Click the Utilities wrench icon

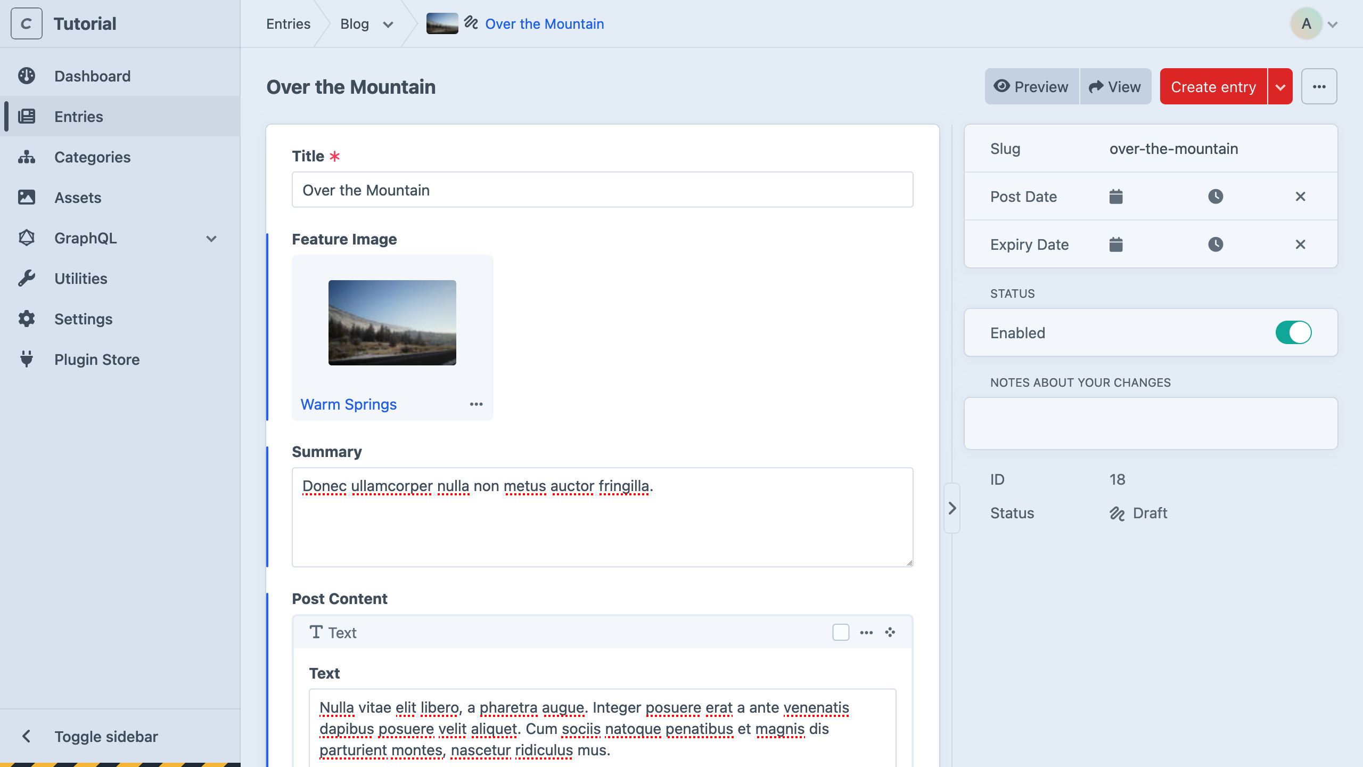pos(27,278)
